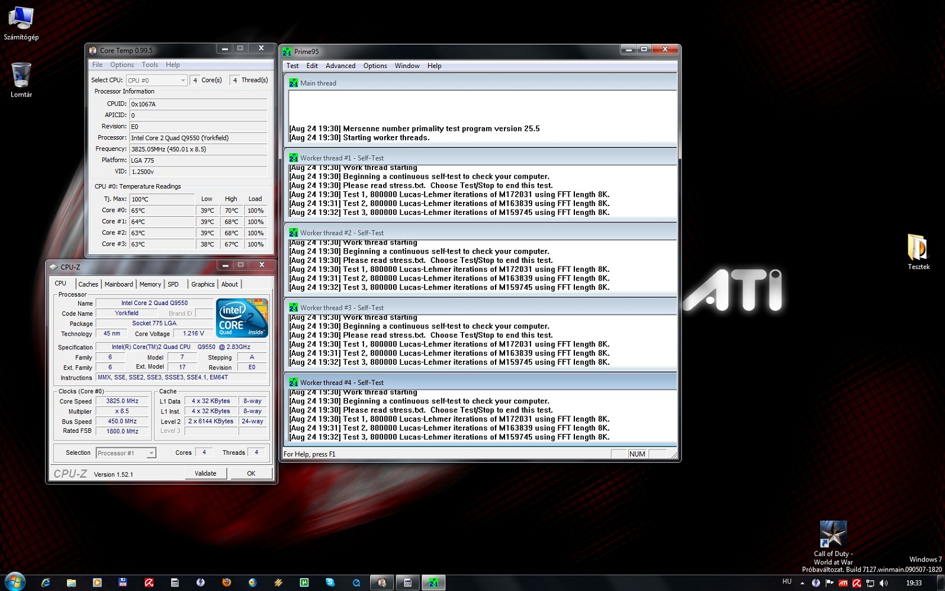The image size is (945, 591).
Task: Open the Tesztek folder on desktop
Action: tap(918, 252)
